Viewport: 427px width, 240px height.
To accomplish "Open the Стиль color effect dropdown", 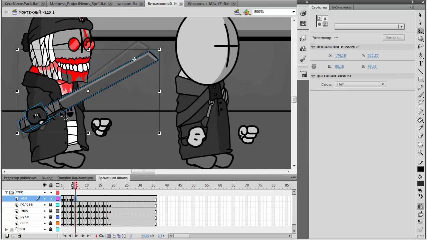I will 360,84.
